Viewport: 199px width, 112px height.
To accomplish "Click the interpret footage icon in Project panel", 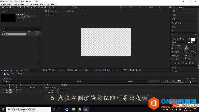I will point(2,70).
